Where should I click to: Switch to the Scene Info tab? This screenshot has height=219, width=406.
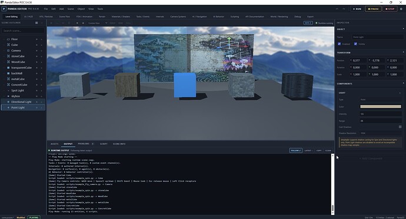[x=119, y=144]
